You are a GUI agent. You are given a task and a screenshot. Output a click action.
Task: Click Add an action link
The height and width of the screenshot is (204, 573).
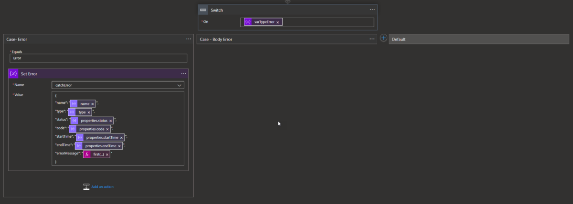point(102,186)
